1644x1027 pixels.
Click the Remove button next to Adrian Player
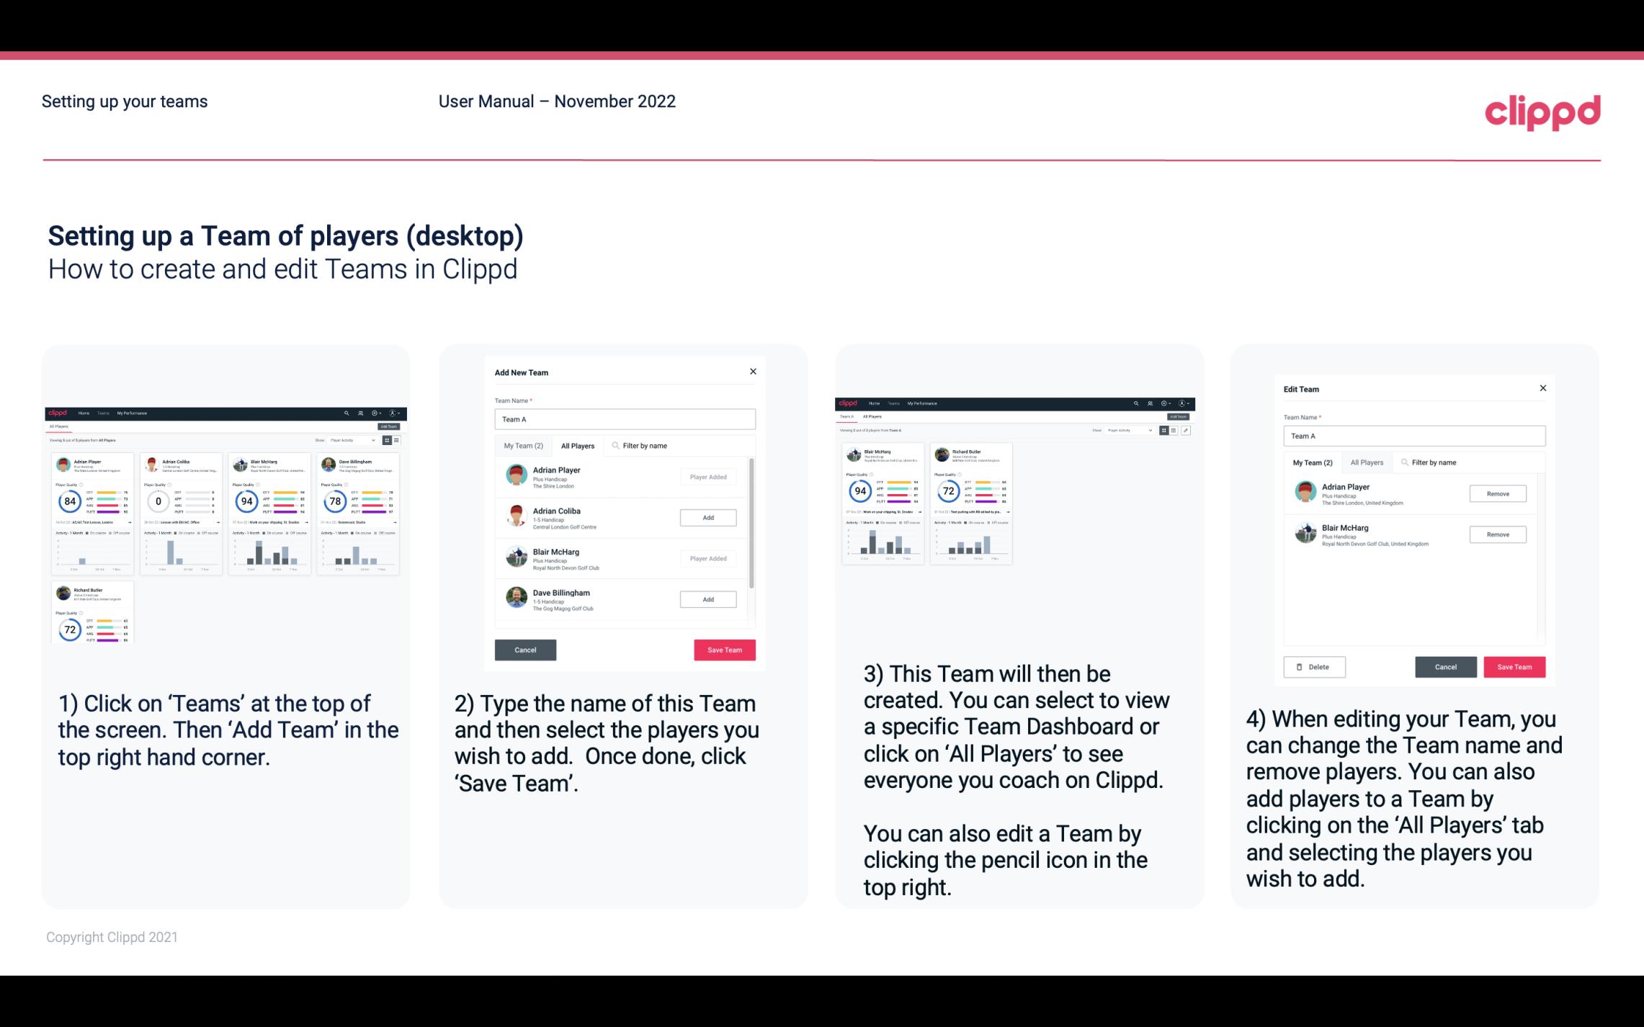pos(1497,493)
